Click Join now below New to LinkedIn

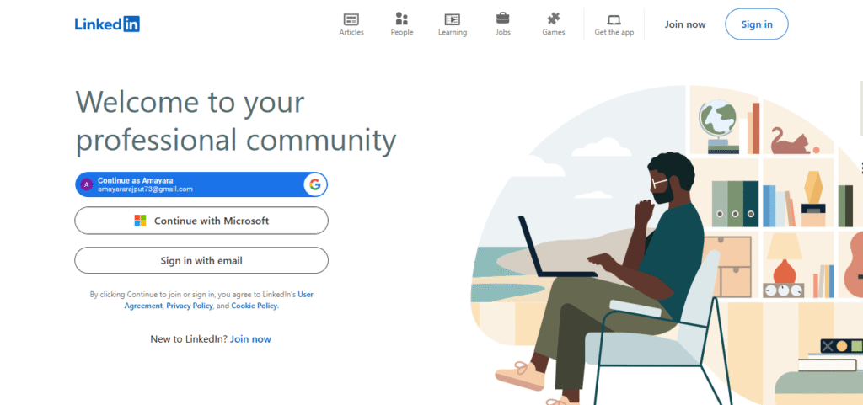tap(250, 339)
